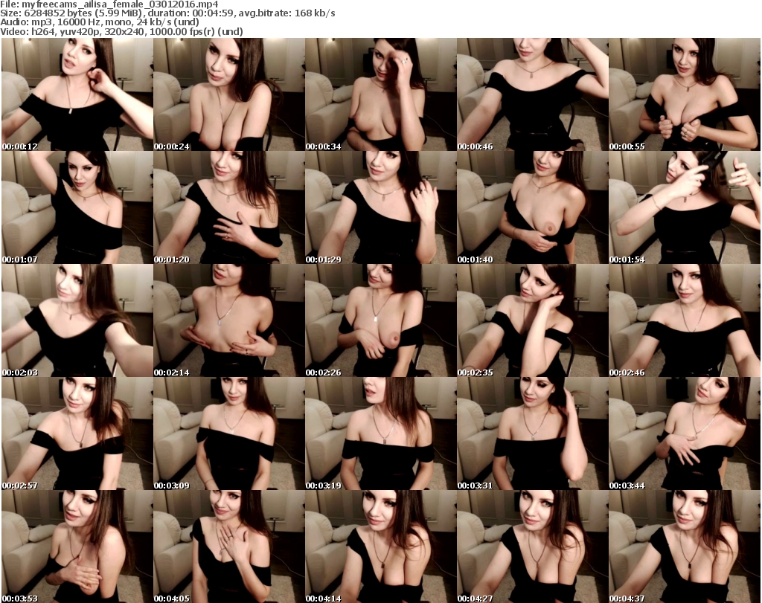The height and width of the screenshot is (603, 762).
Task: Open the frame stamped 00:03:09
Action: 229,433
